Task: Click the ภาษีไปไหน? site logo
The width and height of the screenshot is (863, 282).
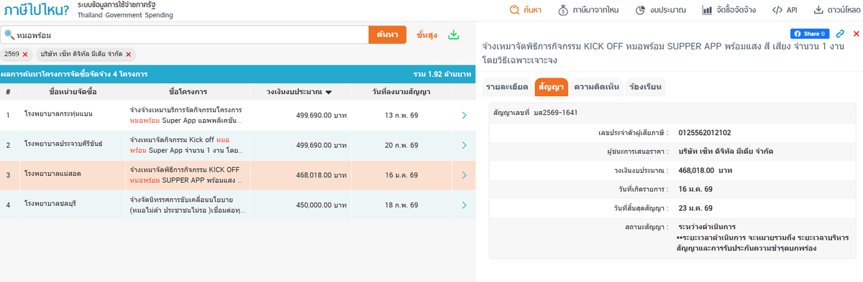Action: pyautogui.click(x=36, y=10)
